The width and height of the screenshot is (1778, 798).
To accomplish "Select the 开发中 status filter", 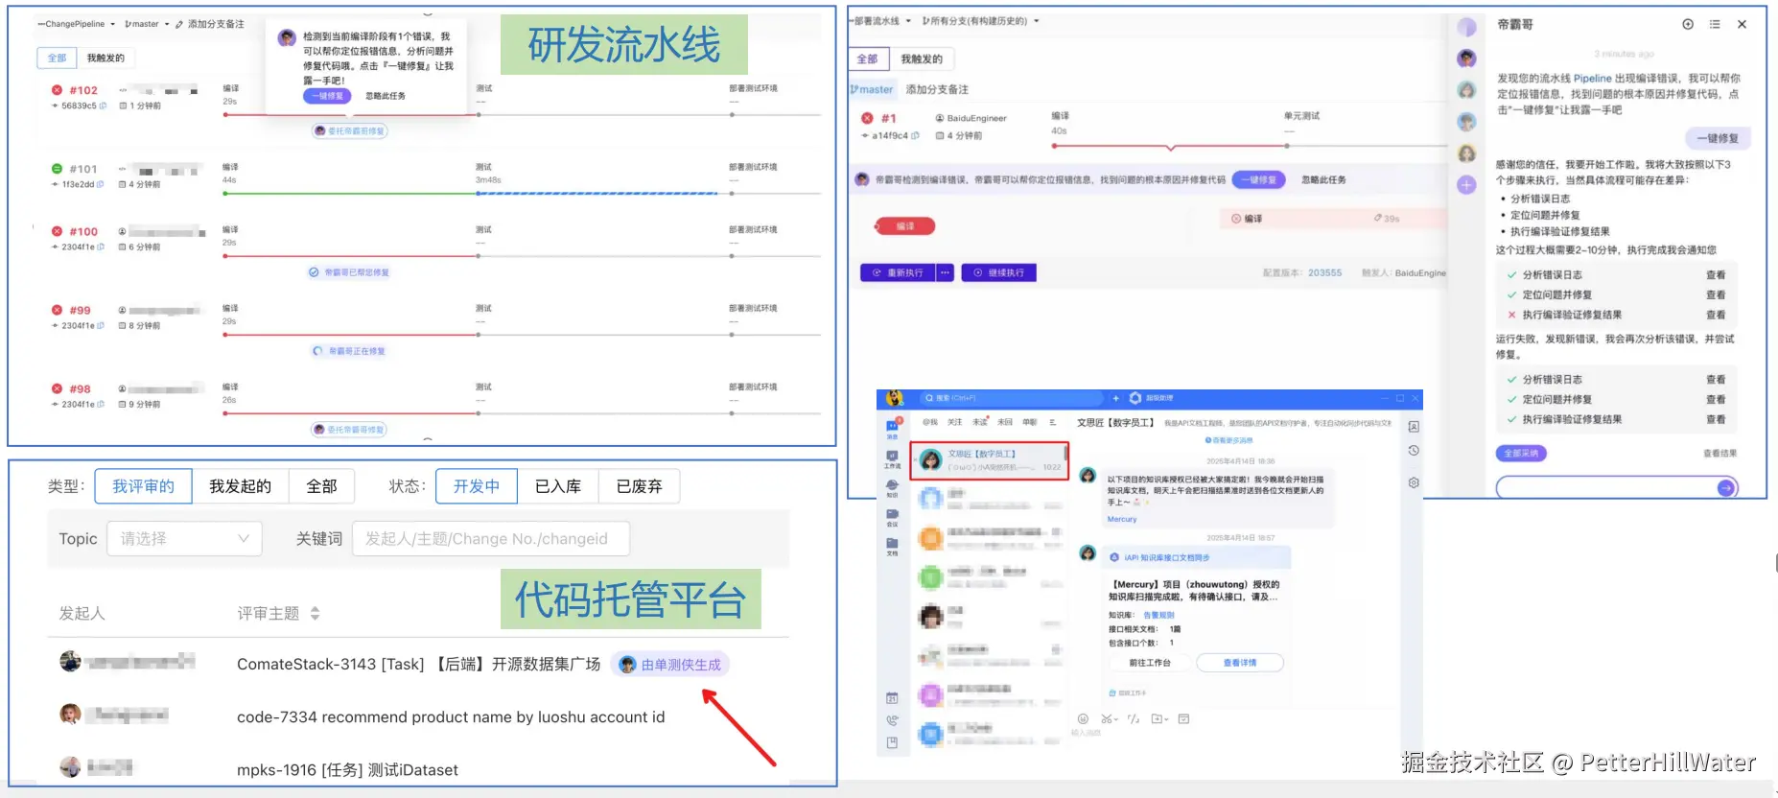I will pos(477,486).
